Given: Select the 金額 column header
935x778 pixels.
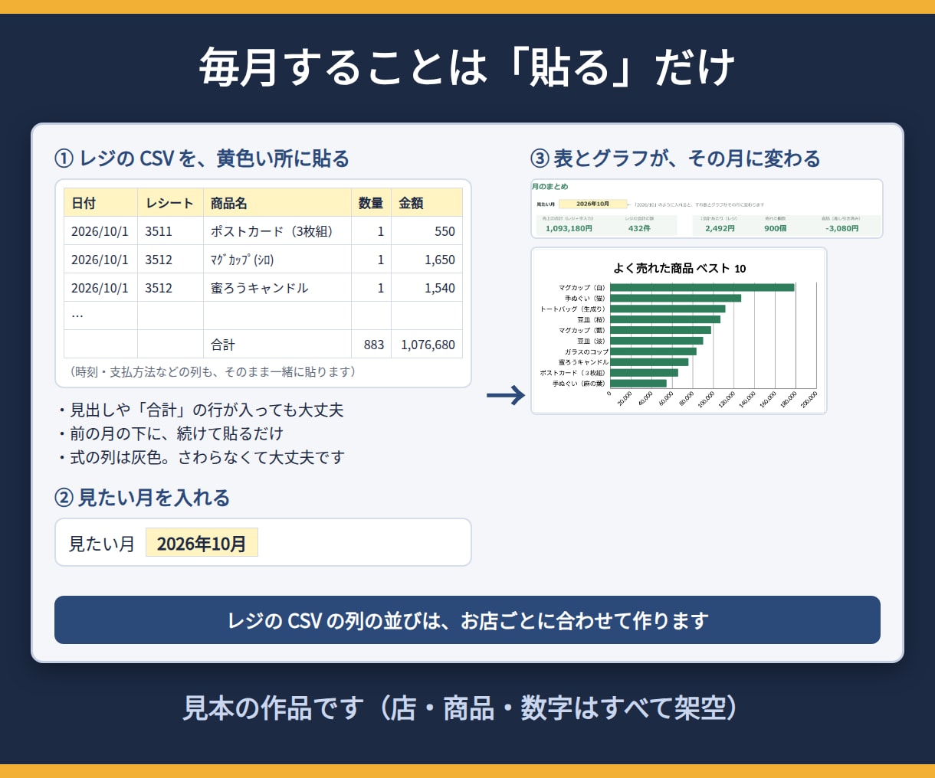Looking at the screenshot, I should pos(427,203).
